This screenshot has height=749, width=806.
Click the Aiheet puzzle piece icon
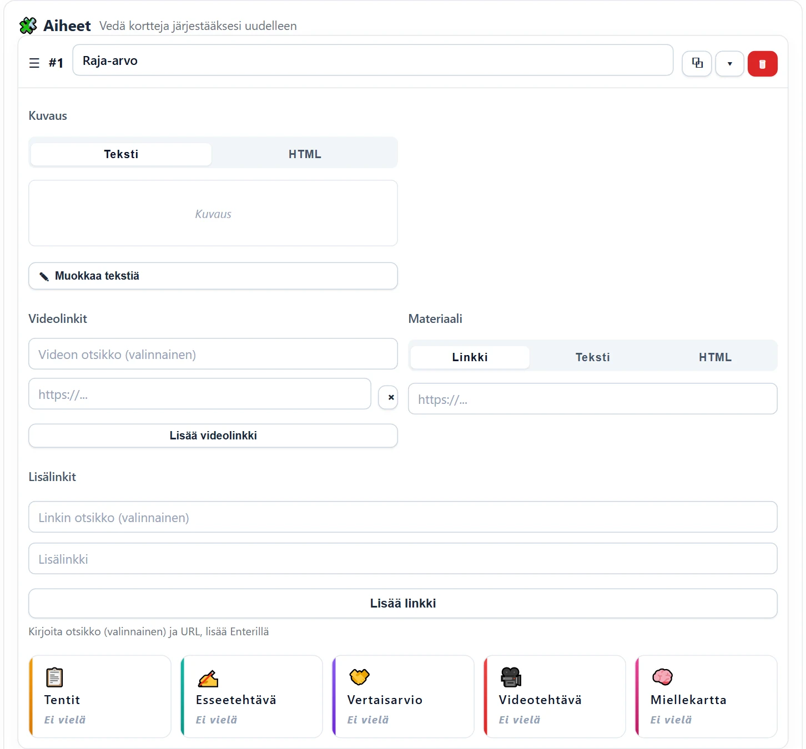click(x=28, y=26)
